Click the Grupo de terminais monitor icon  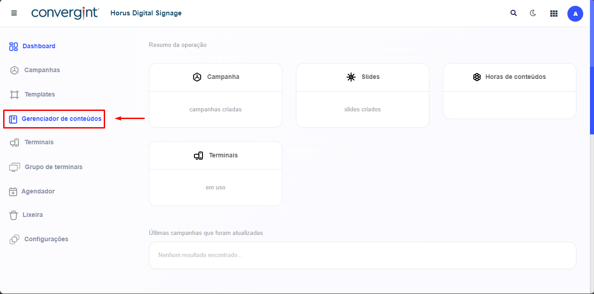tap(14, 167)
